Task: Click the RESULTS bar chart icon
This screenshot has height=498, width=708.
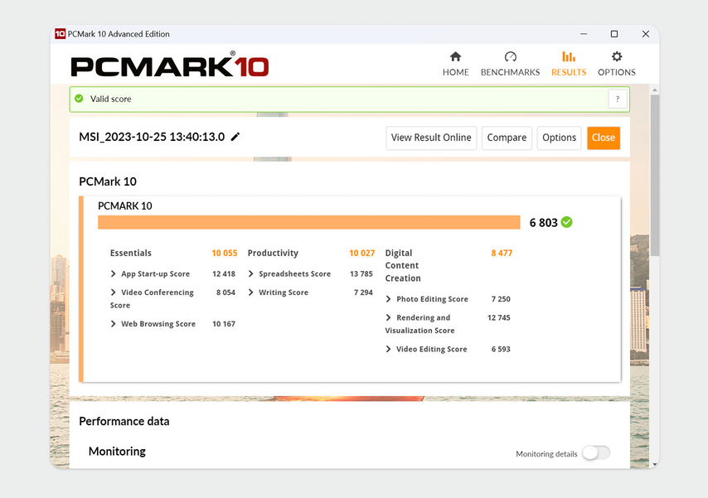Action: pos(569,56)
